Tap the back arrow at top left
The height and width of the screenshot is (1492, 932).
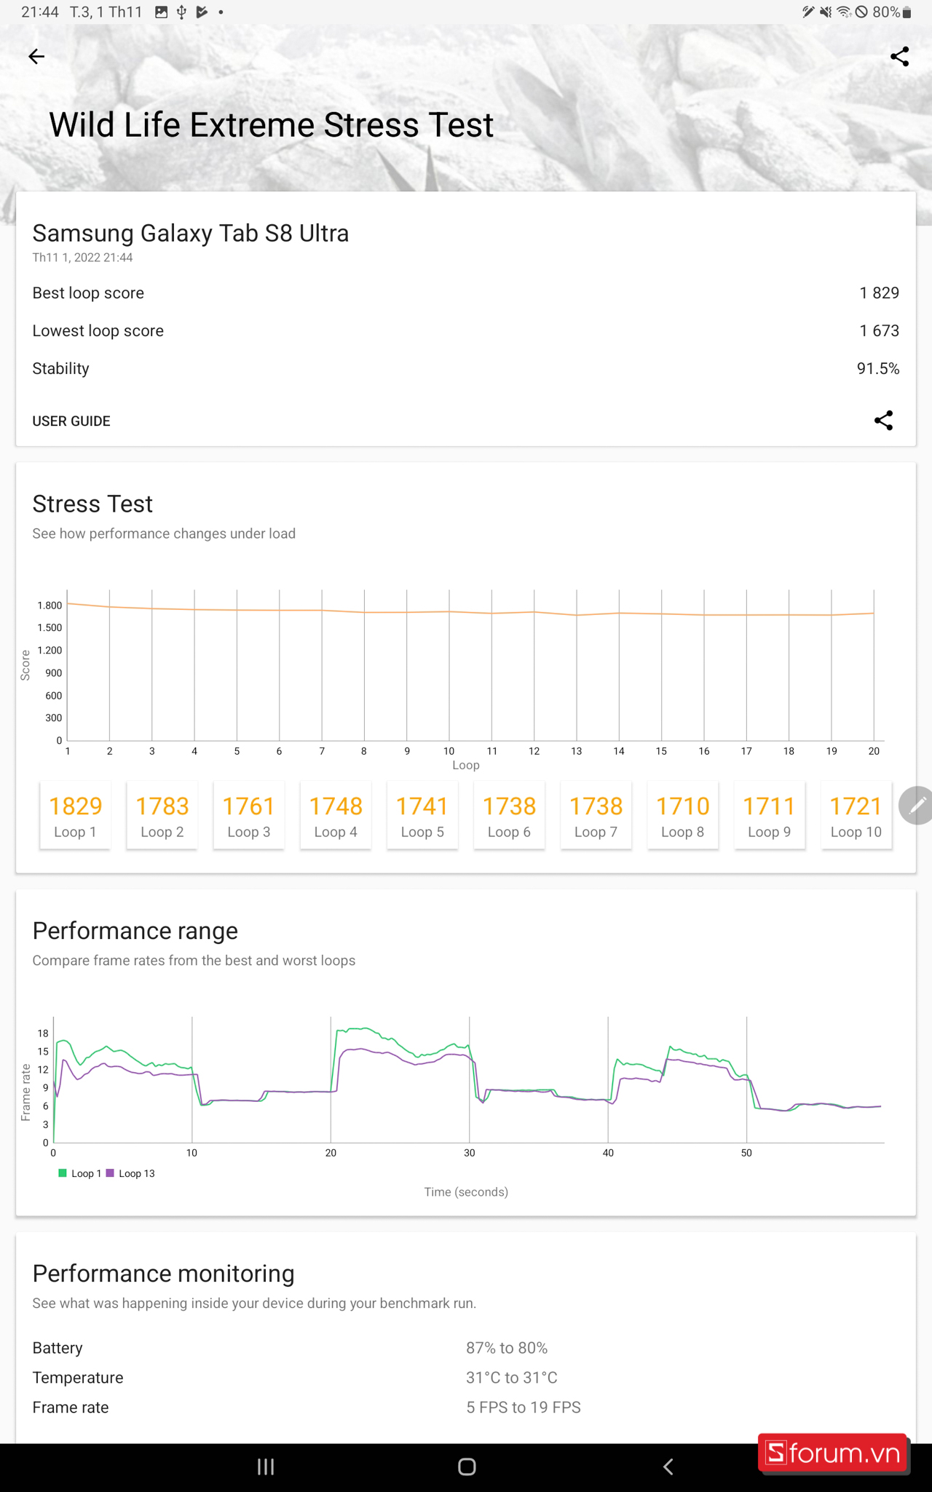[x=36, y=57]
